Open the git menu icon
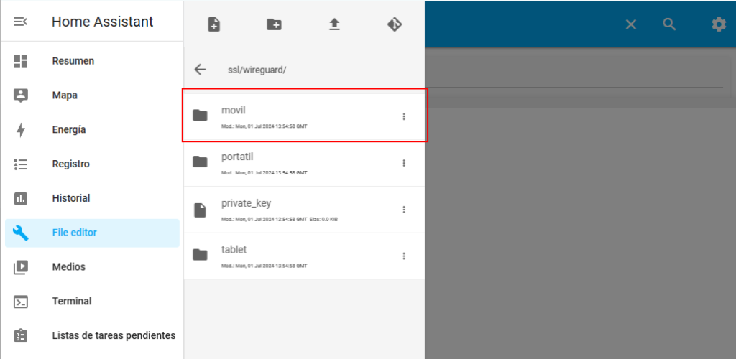Viewport: 736px width, 359px height. tap(395, 24)
